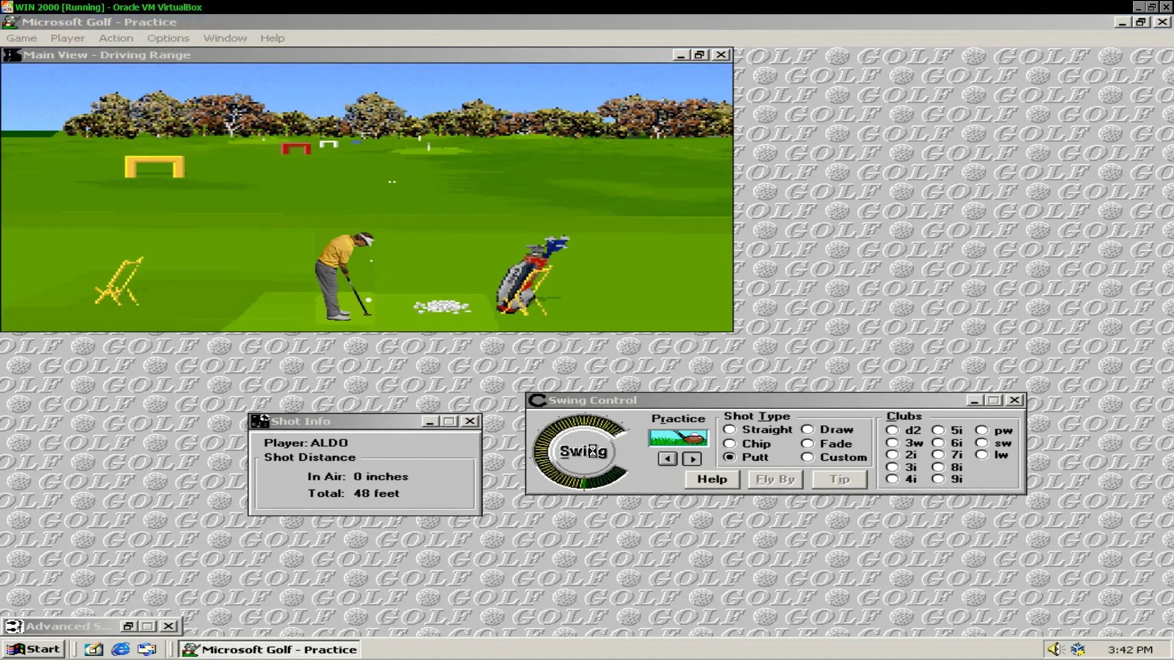Image resolution: width=1174 pixels, height=660 pixels.
Task: Click the Swing button in Swing Control
Action: [x=583, y=452]
